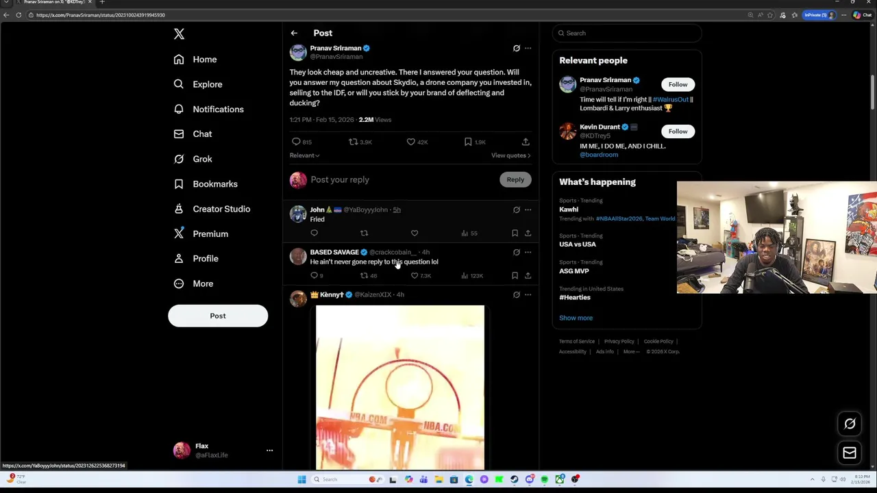
Task: Share John's "Fried" comment
Action: click(528, 233)
